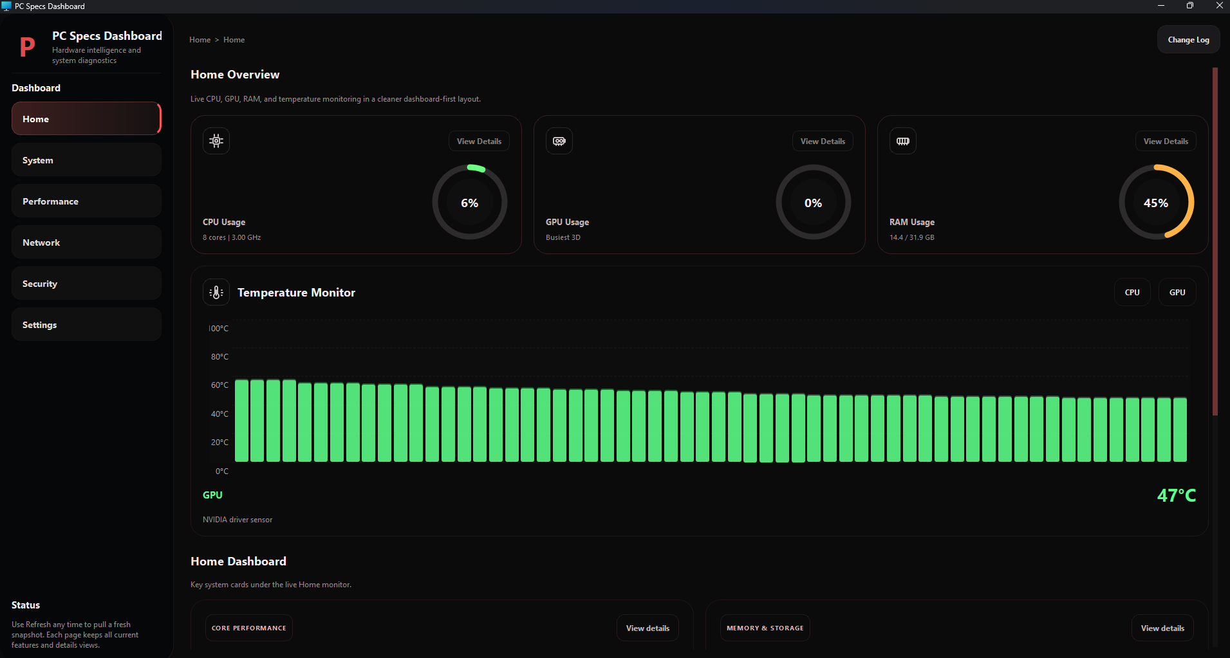Go to the Security section

(x=86, y=283)
